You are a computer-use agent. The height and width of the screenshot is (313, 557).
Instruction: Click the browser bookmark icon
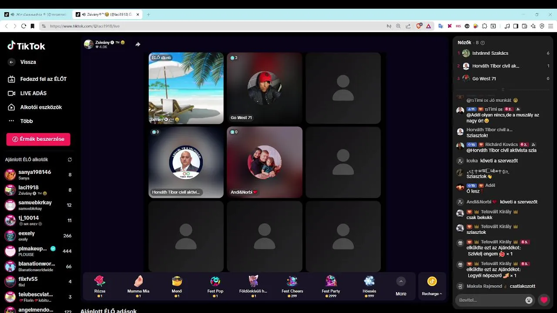(33, 26)
